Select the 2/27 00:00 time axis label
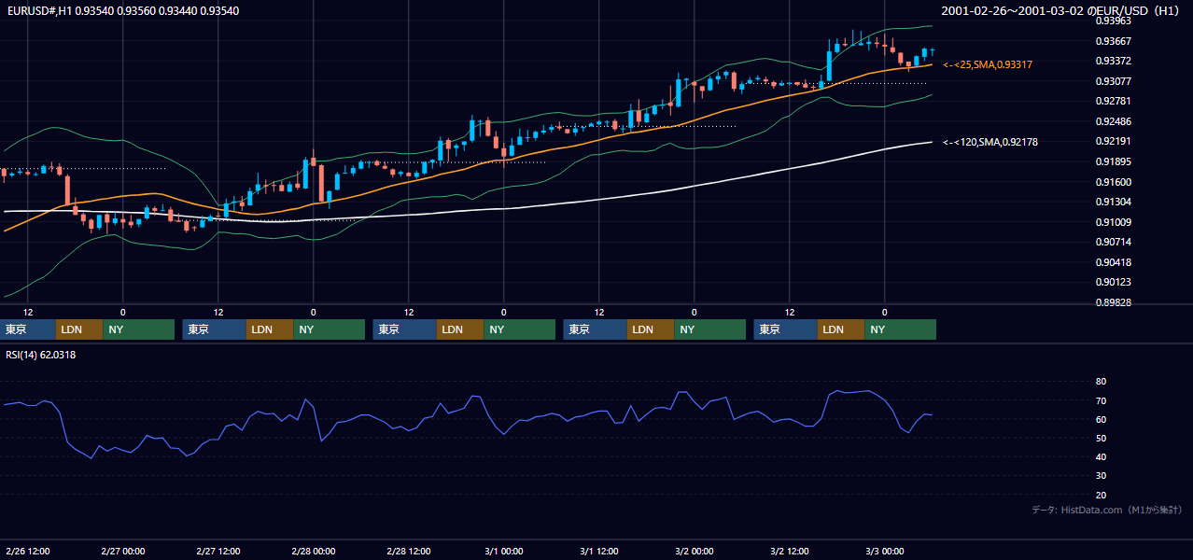The image size is (1193, 560). coord(122,551)
